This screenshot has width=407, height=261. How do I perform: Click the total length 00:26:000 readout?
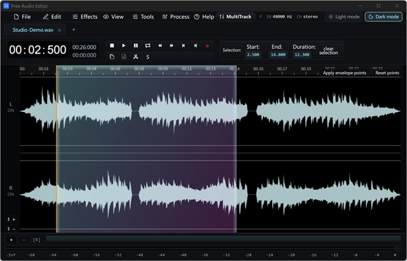[84, 47]
